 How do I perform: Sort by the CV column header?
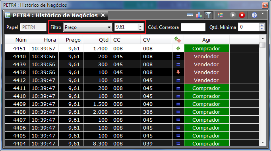click(156, 40)
